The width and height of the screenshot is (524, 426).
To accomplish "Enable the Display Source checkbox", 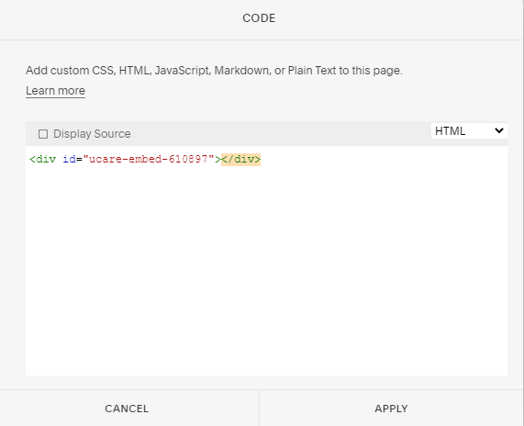I will pos(43,134).
